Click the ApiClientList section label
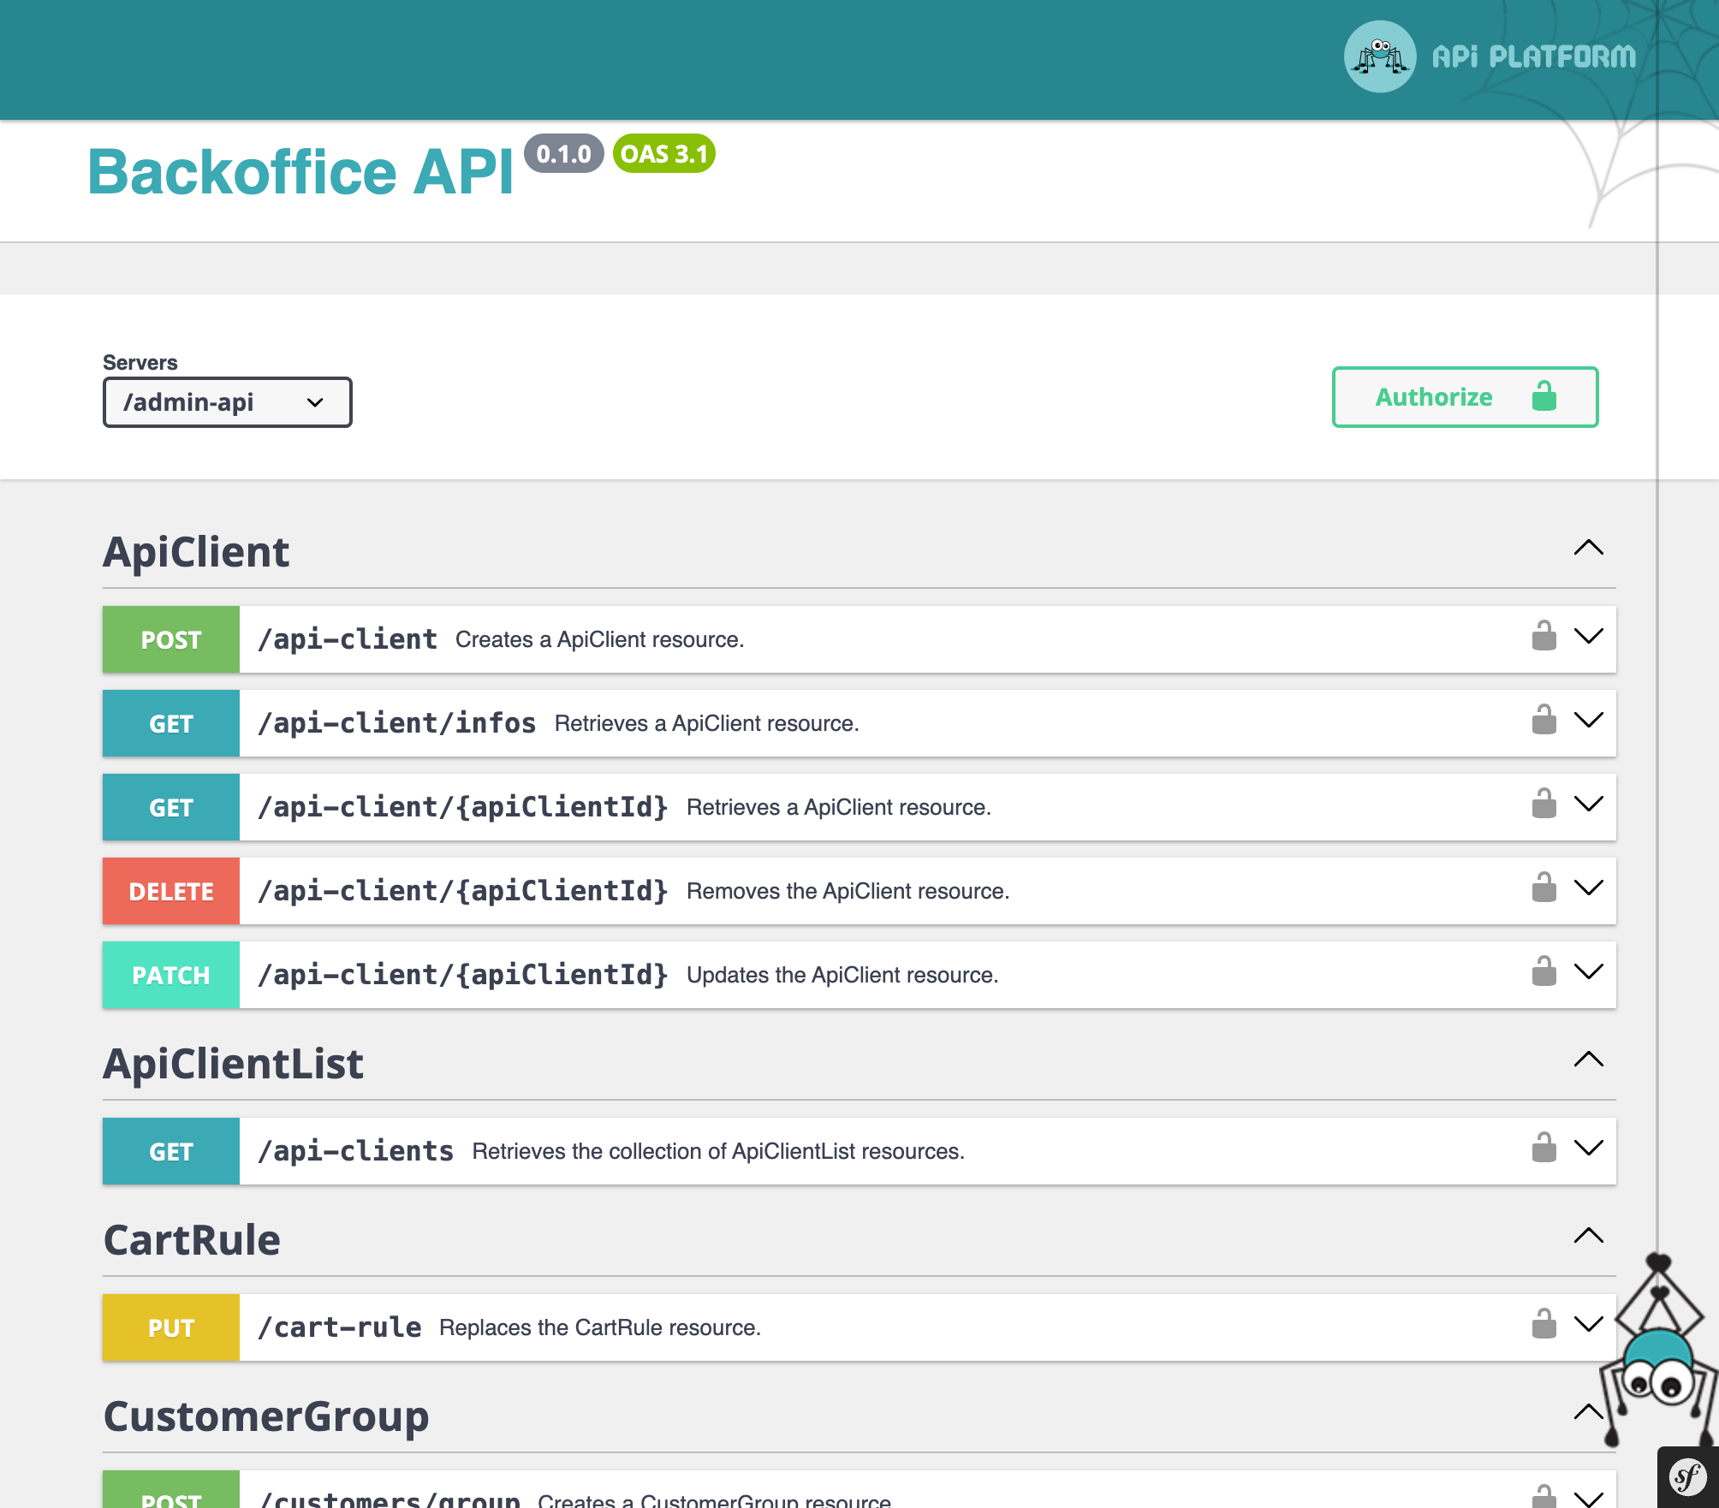 (x=234, y=1061)
